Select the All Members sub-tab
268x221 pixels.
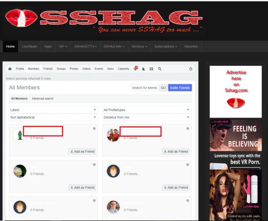pyautogui.click(x=19, y=99)
